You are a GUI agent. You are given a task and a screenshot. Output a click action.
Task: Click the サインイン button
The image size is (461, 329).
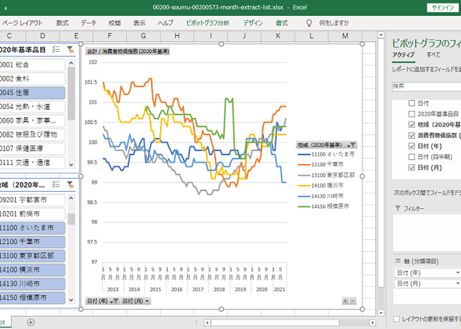[x=443, y=8]
